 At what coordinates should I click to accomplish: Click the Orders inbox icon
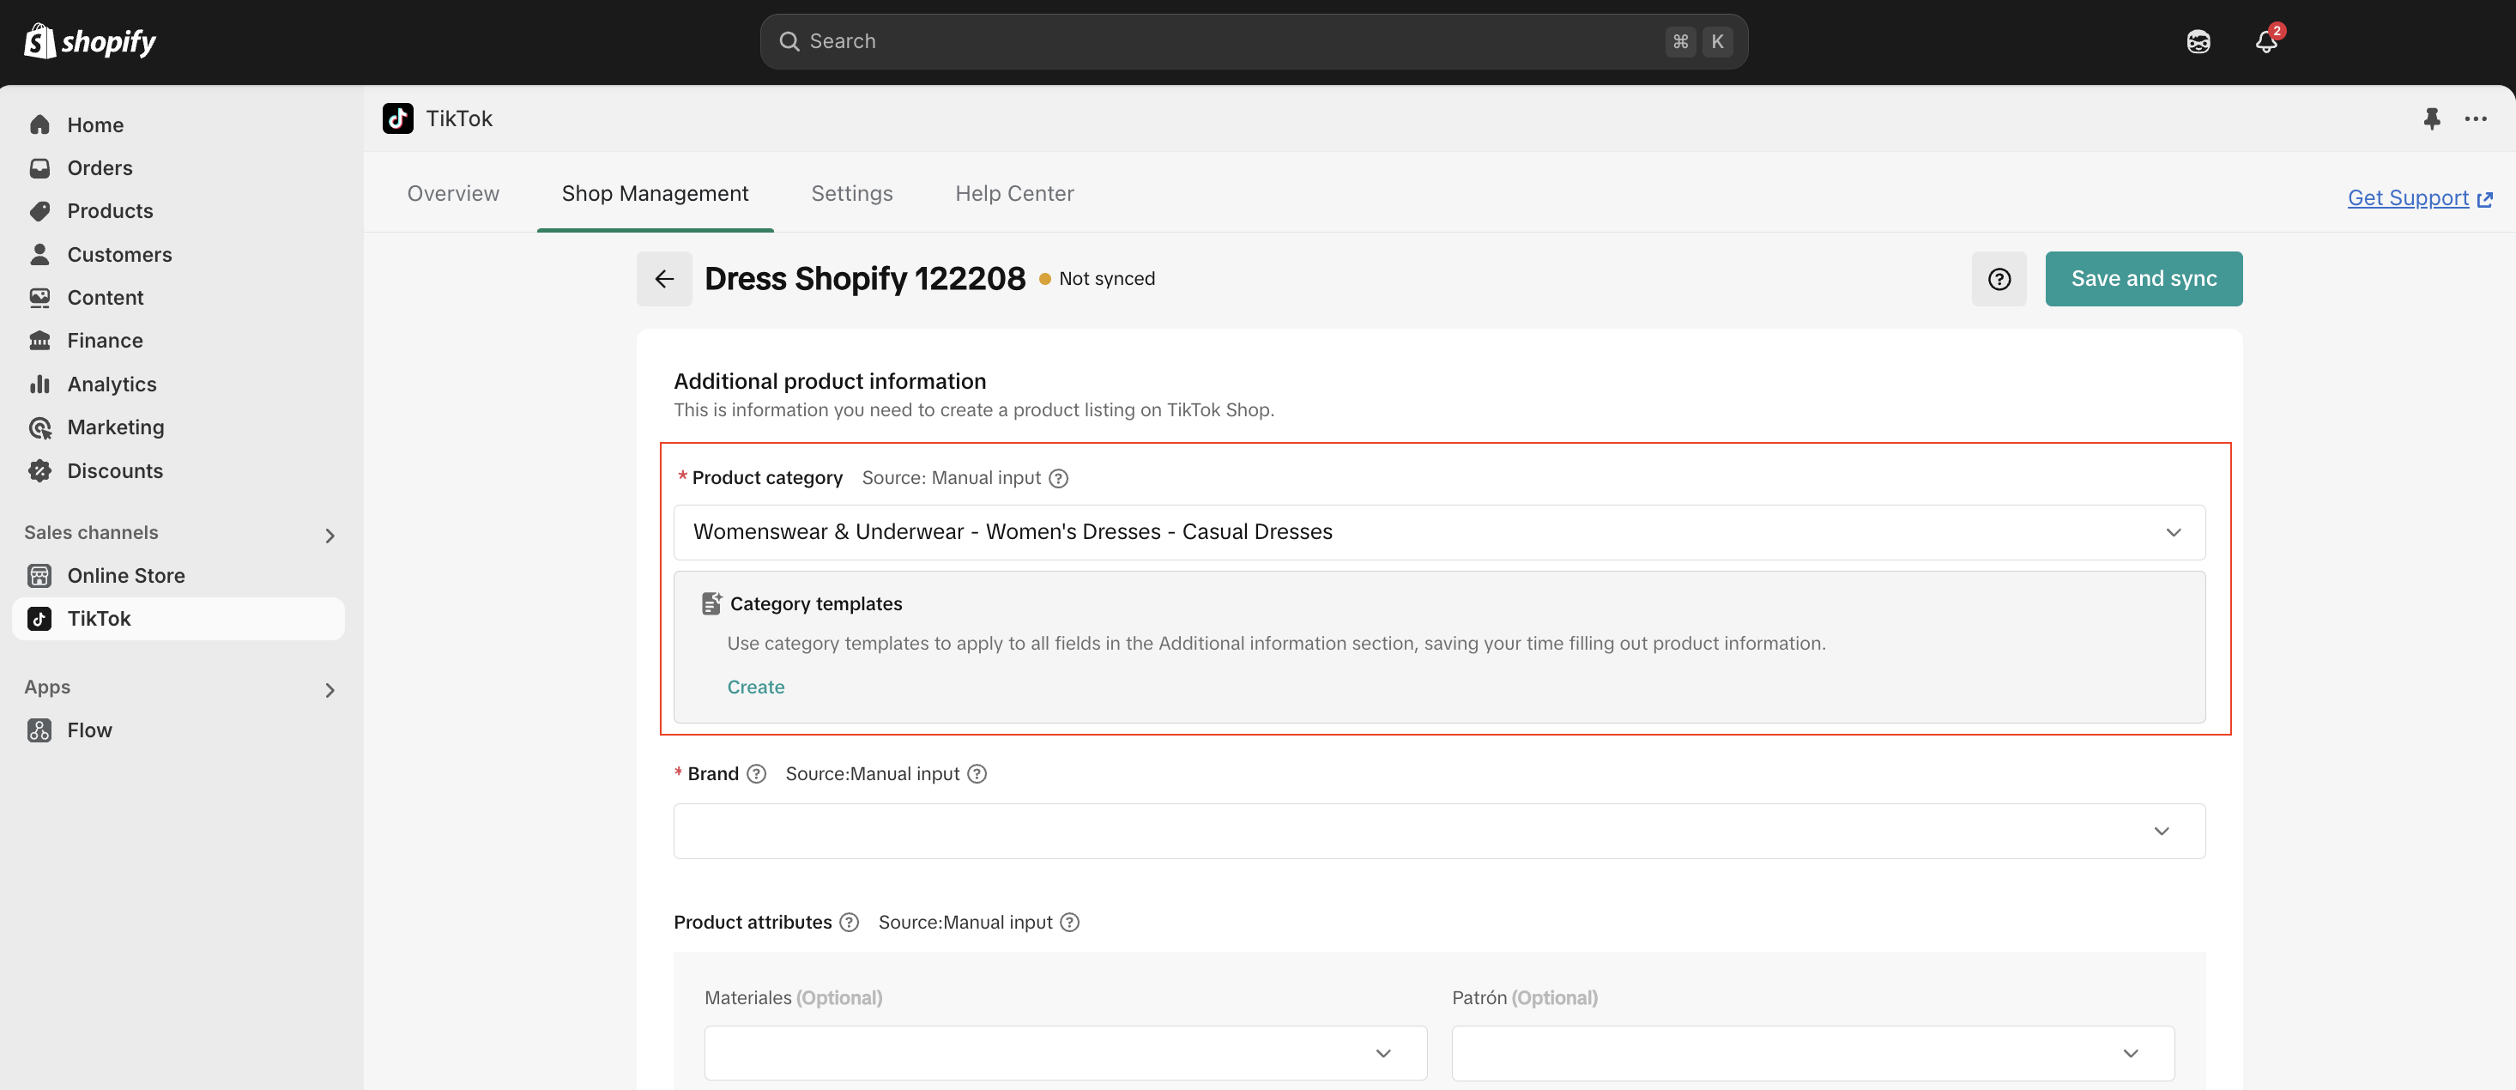point(40,168)
